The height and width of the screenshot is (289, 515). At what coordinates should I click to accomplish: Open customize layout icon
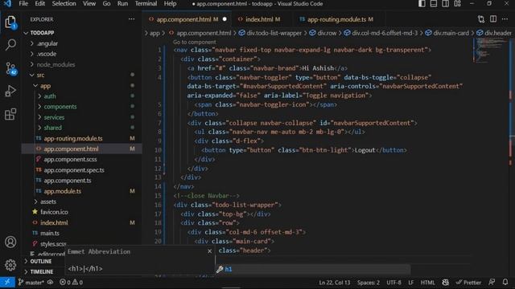(x=457, y=4)
